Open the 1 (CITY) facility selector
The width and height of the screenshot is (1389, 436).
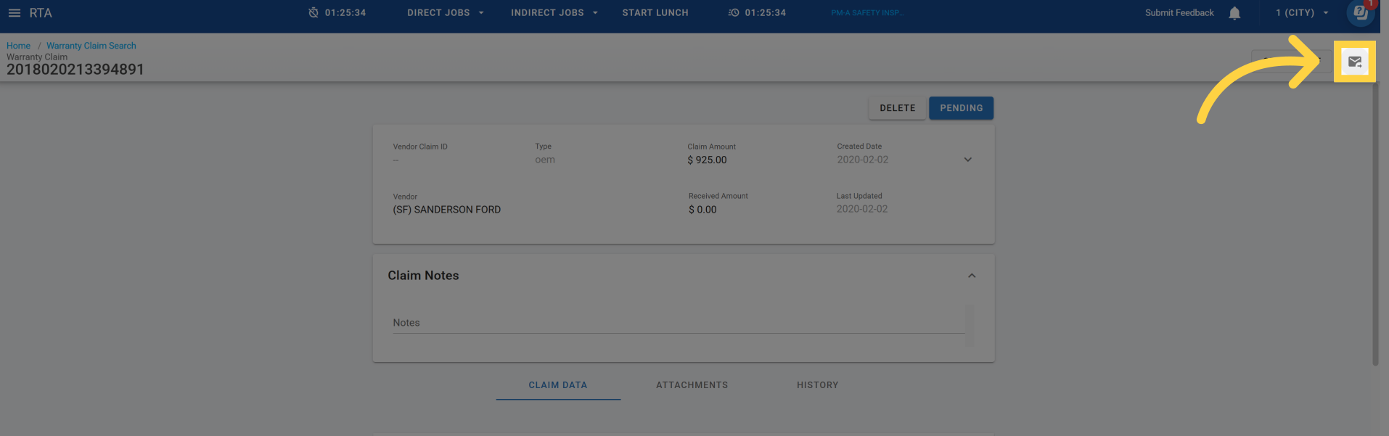(1302, 13)
